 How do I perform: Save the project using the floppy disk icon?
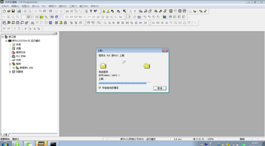13,11
